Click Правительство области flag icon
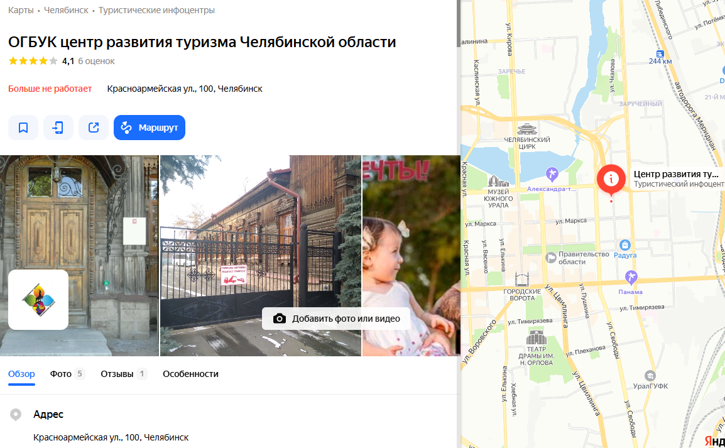The width and height of the screenshot is (725, 448). (551, 258)
